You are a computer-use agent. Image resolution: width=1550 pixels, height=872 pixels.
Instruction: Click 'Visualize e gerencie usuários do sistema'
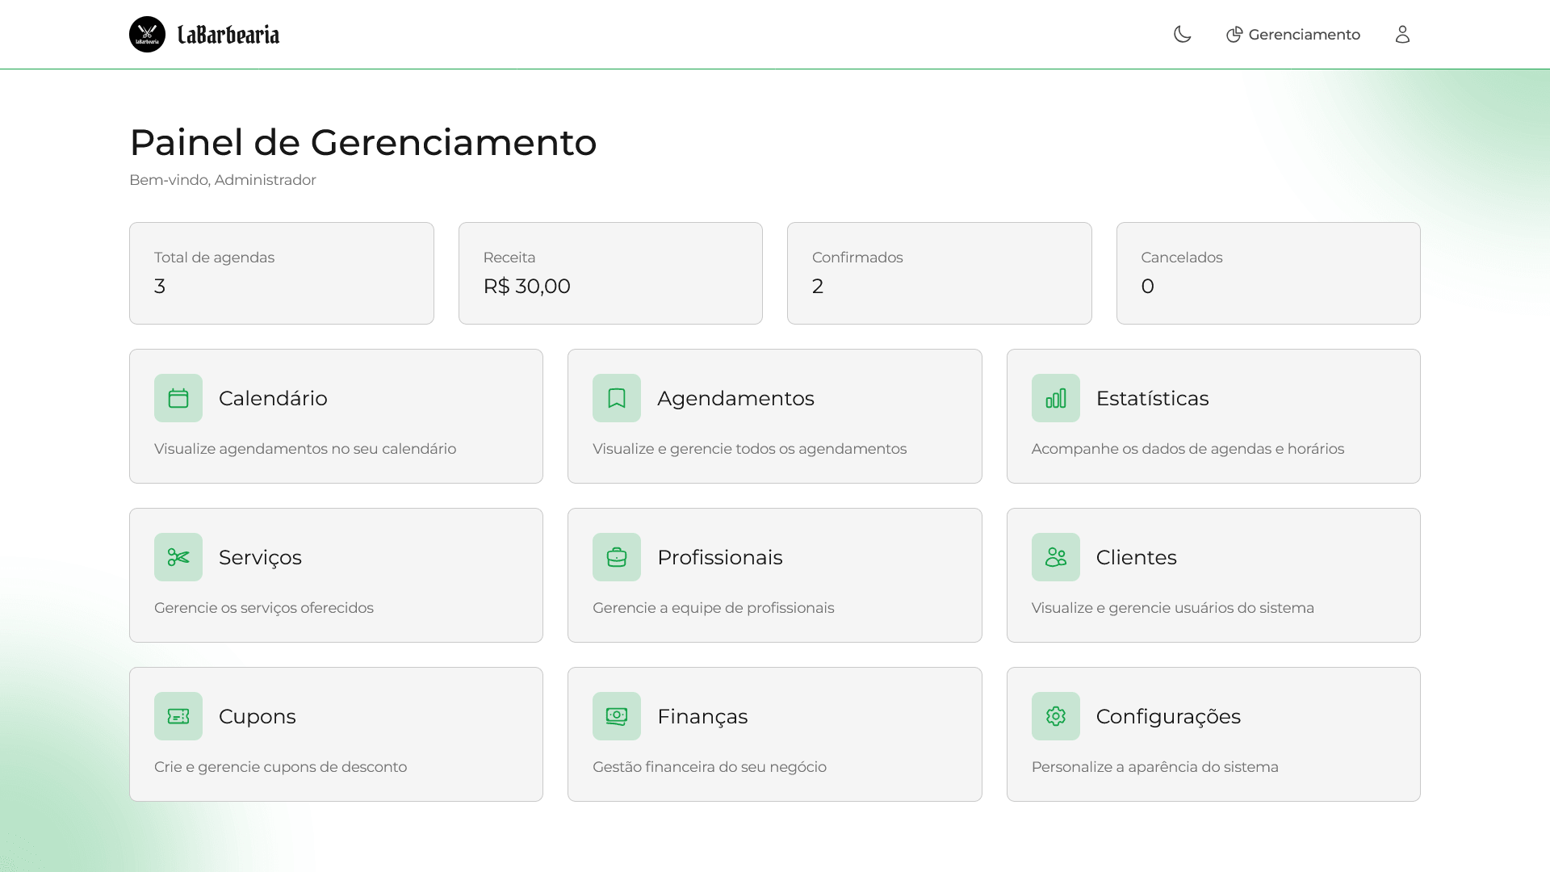[x=1172, y=608]
